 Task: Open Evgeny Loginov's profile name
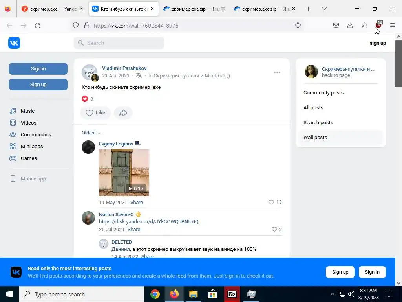coord(116,144)
